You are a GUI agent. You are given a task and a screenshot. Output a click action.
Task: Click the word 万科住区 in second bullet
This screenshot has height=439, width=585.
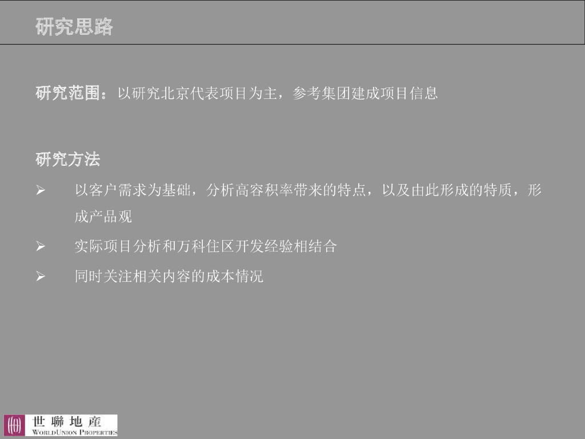tap(206, 246)
